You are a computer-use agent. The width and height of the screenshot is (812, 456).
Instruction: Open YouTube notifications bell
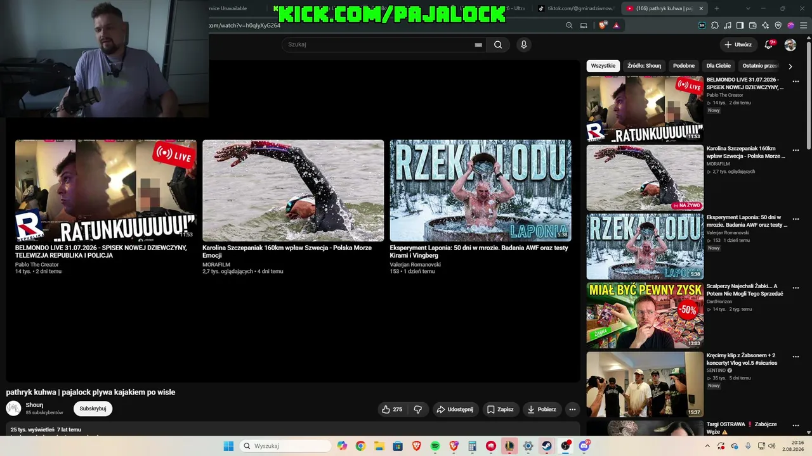click(769, 44)
